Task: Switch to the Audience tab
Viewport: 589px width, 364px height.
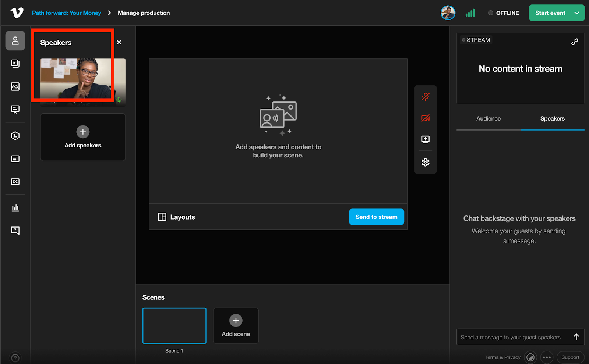Action: (x=488, y=119)
